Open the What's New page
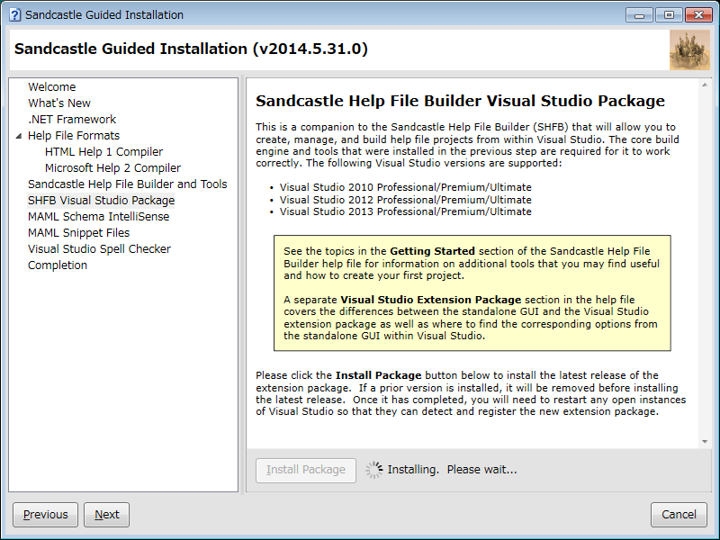The width and height of the screenshot is (720, 540). tap(59, 103)
